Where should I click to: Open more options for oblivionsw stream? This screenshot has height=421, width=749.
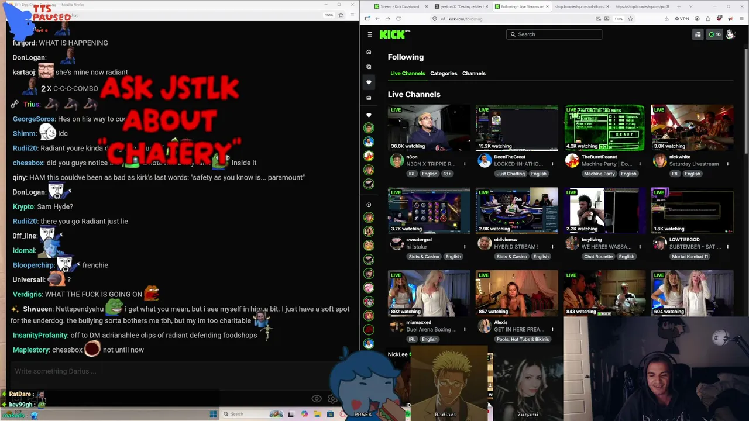click(x=552, y=247)
